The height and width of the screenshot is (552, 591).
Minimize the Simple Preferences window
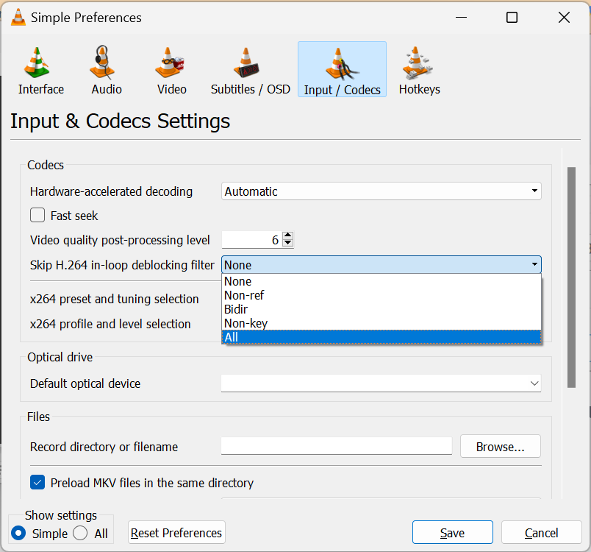pos(461,18)
